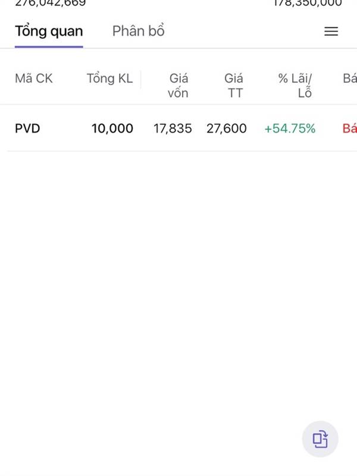Select the PVD stock symbol

pos(27,128)
